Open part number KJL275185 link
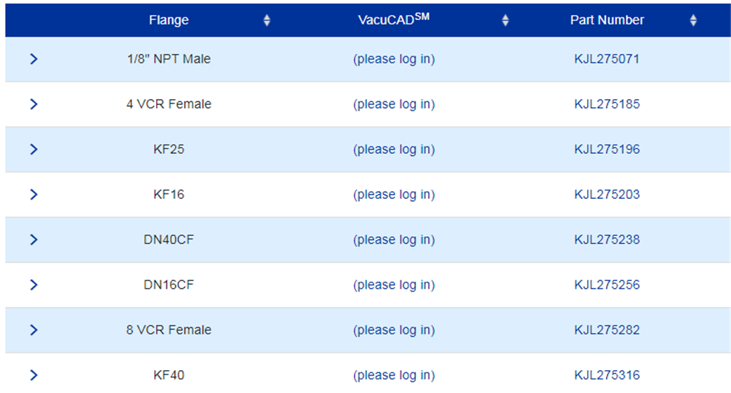Screen dimensions: 731x393 click(607, 104)
